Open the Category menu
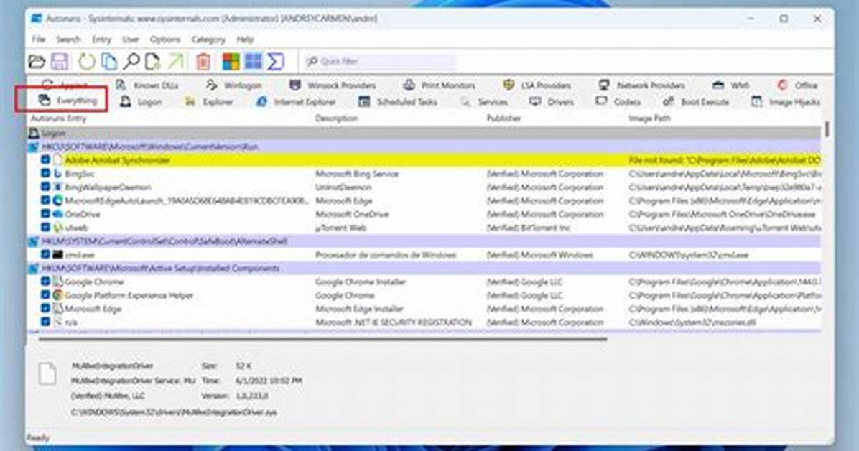The width and height of the screenshot is (859, 451). tap(208, 39)
